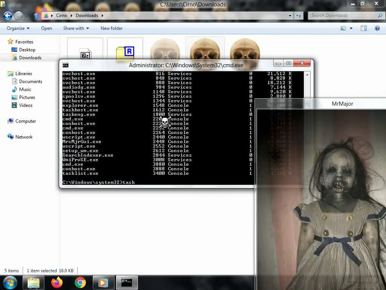Click the search magnifier icon
Screen dimensions: 386x290
pos(380,15)
